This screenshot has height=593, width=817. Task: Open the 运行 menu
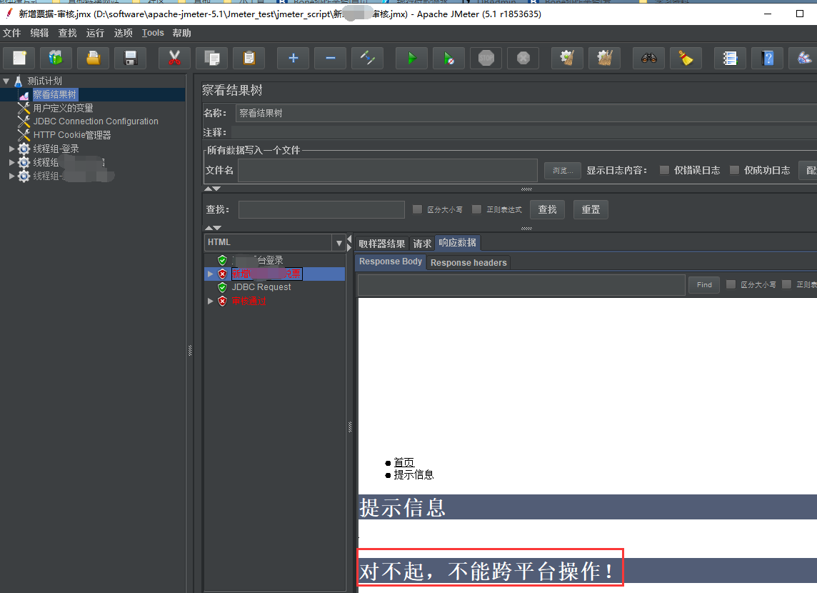point(96,33)
